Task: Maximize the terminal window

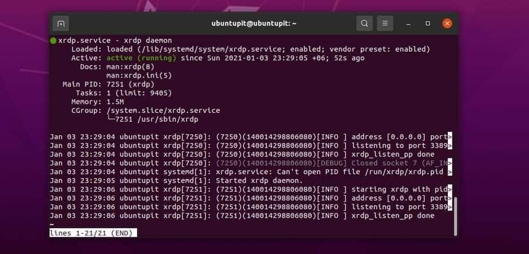Action: pyautogui.click(x=428, y=24)
